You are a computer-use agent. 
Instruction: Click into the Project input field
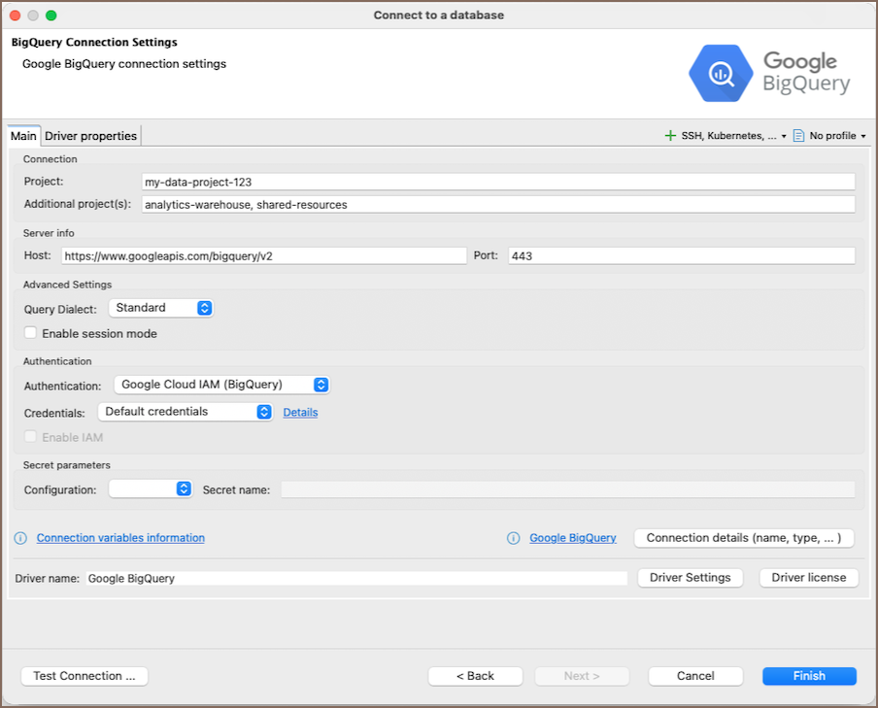(x=497, y=182)
